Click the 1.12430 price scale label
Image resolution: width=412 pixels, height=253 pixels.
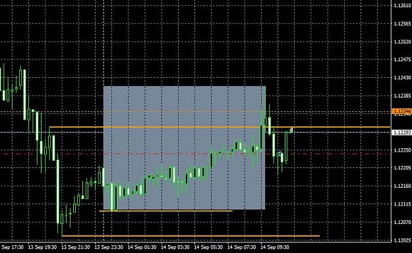(402, 78)
